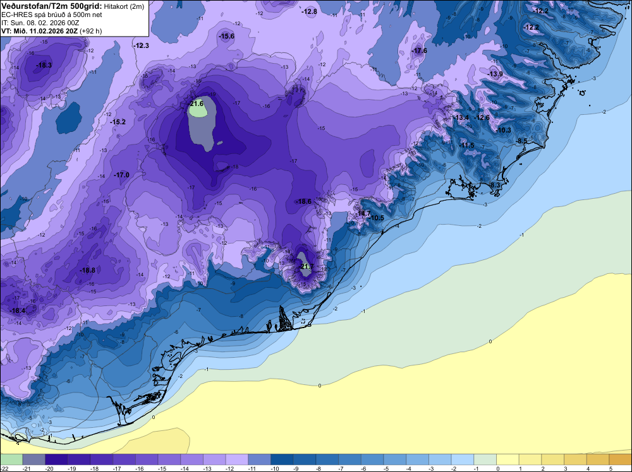
Task: Click the initial time "IT: Sun. 08. 02. 2026 00Z"
Action: pos(40,23)
